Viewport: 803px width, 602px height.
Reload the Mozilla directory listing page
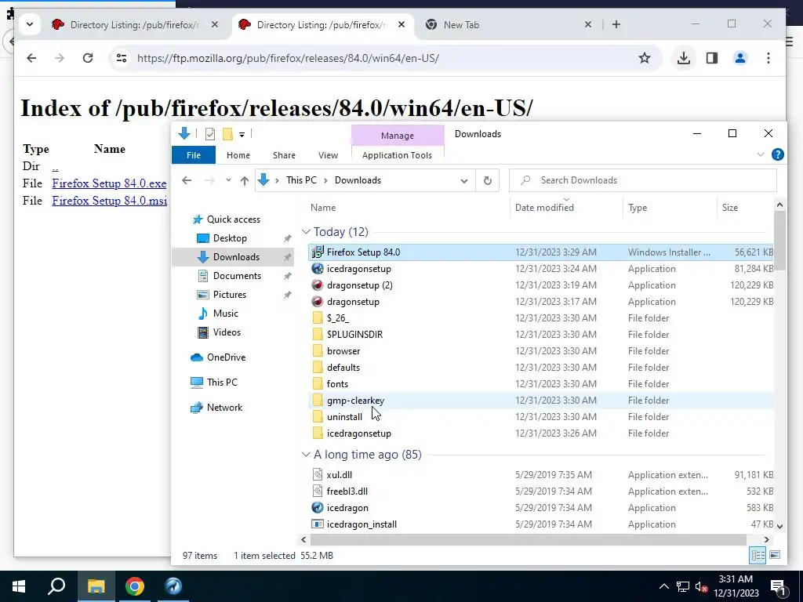(88, 58)
